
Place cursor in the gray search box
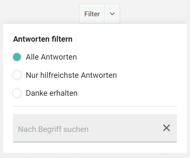click(95, 128)
